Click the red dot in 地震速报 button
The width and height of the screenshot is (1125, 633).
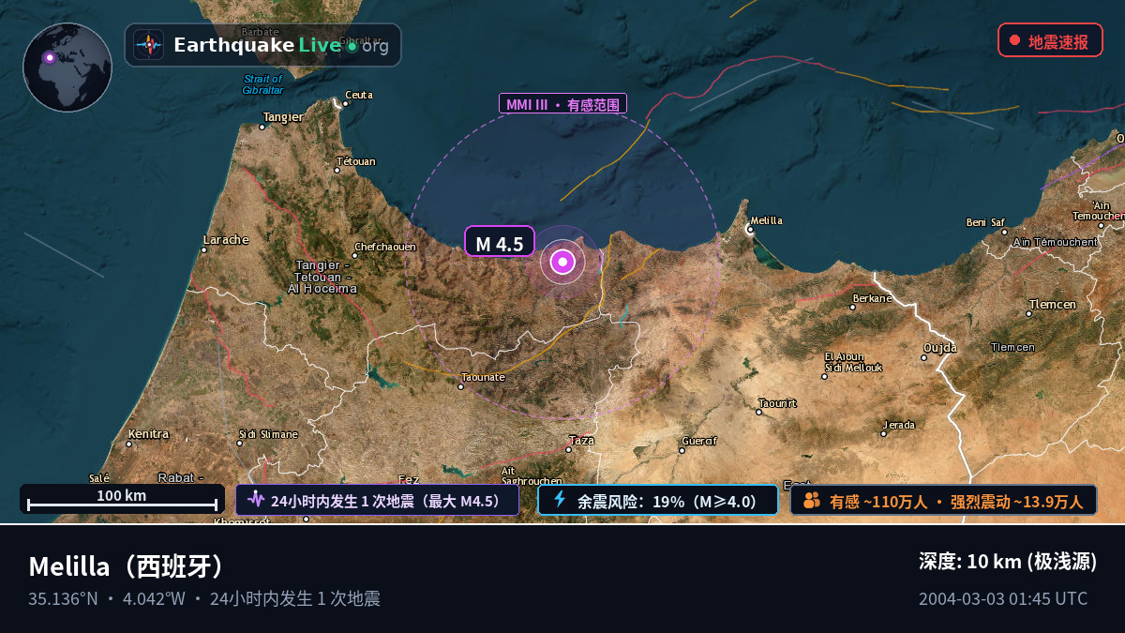(1014, 40)
